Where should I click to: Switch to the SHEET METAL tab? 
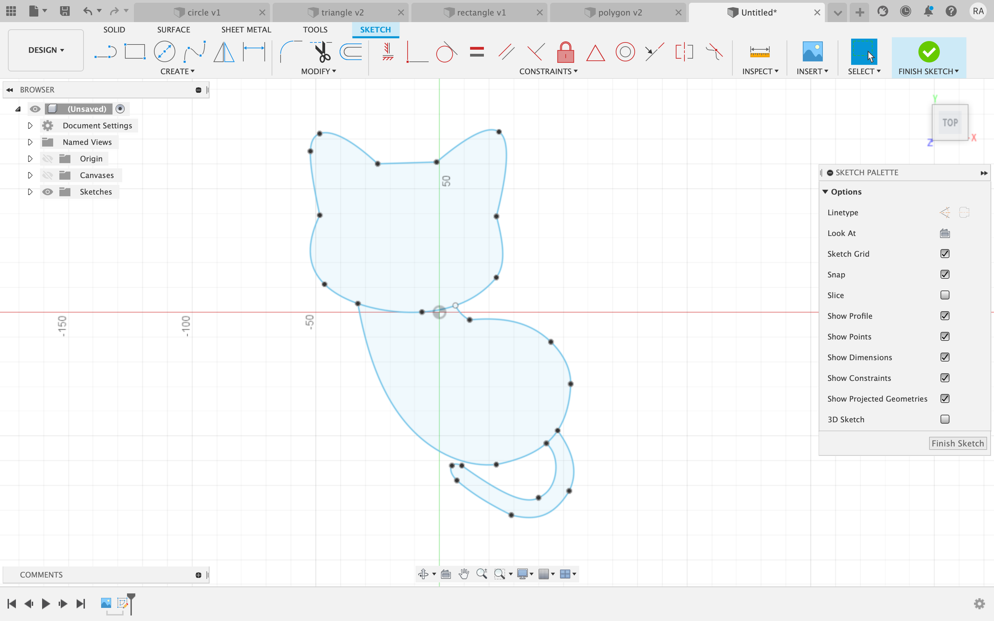[x=246, y=30]
